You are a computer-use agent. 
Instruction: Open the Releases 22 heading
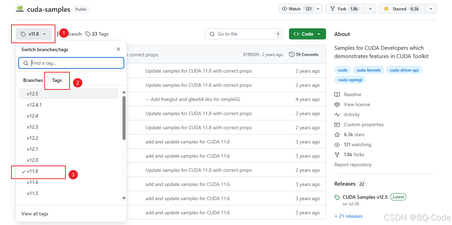(x=350, y=184)
